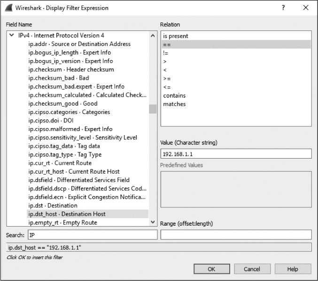318x281 pixels.
Task: Click the Predefined Values list box
Action: pyautogui.click(x=236, y=190)
